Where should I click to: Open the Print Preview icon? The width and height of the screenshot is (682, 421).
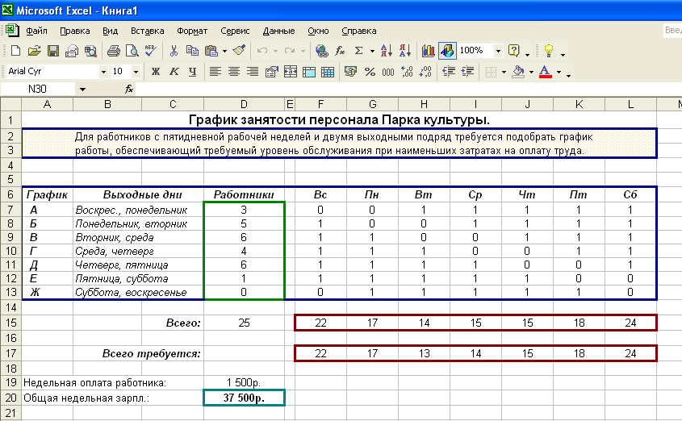tap(132, 51)
